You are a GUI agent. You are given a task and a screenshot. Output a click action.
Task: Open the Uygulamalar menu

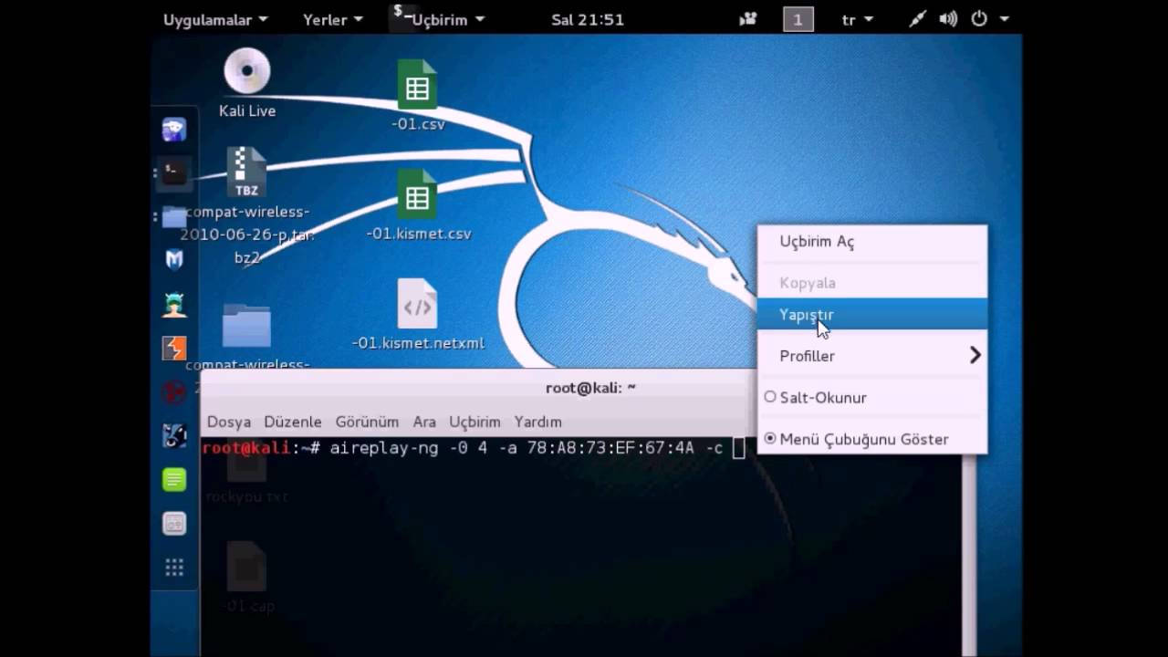coord(215,19)
